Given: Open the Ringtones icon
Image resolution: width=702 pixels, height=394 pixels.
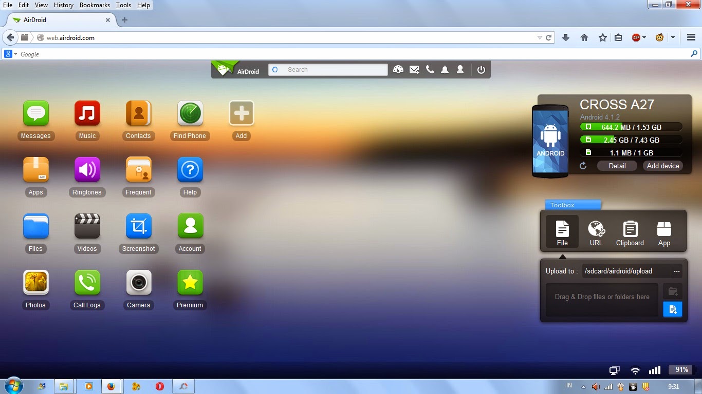Looking at the screenshot, I should 87,169.
